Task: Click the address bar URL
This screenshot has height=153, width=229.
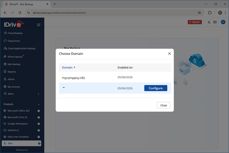Action: pyautogui.click(x=60, y=13)
